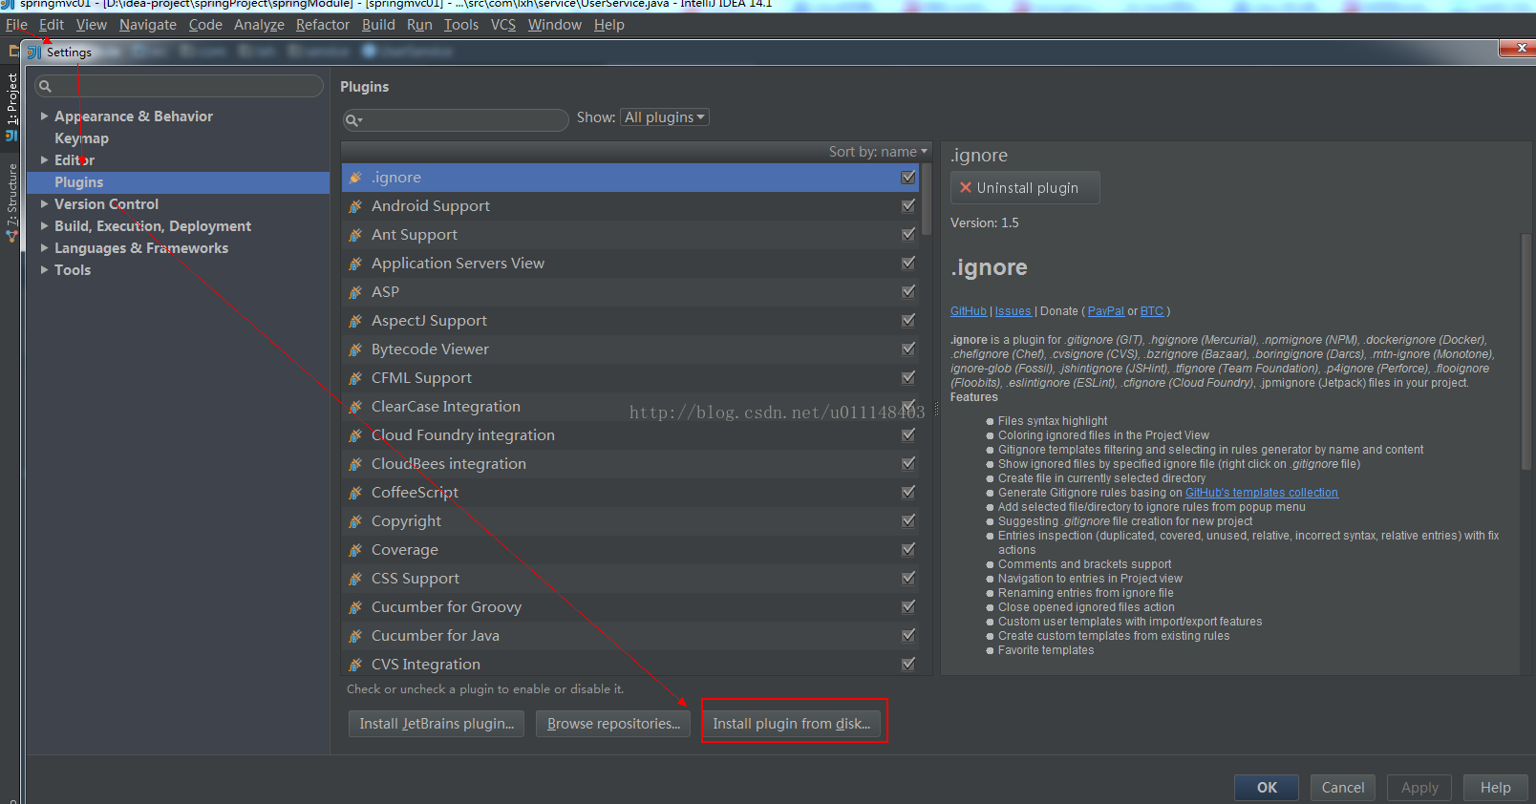Expand Build, Execution, Deployment node

44,225
